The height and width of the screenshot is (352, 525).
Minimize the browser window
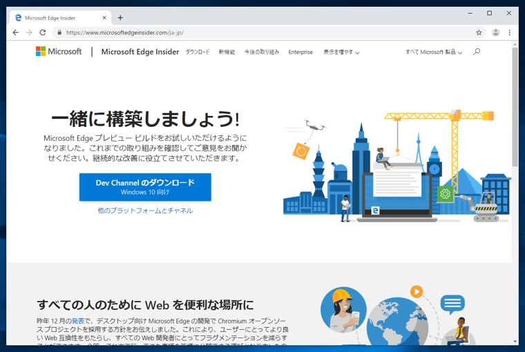(x=470, y=13)
